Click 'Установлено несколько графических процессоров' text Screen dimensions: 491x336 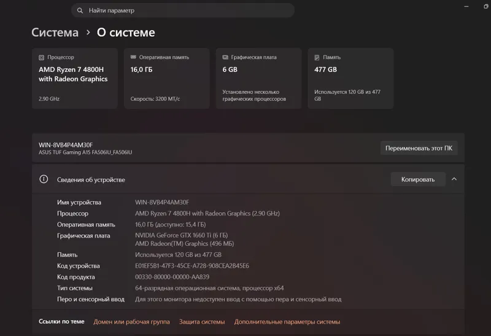(x=254, y=95)
